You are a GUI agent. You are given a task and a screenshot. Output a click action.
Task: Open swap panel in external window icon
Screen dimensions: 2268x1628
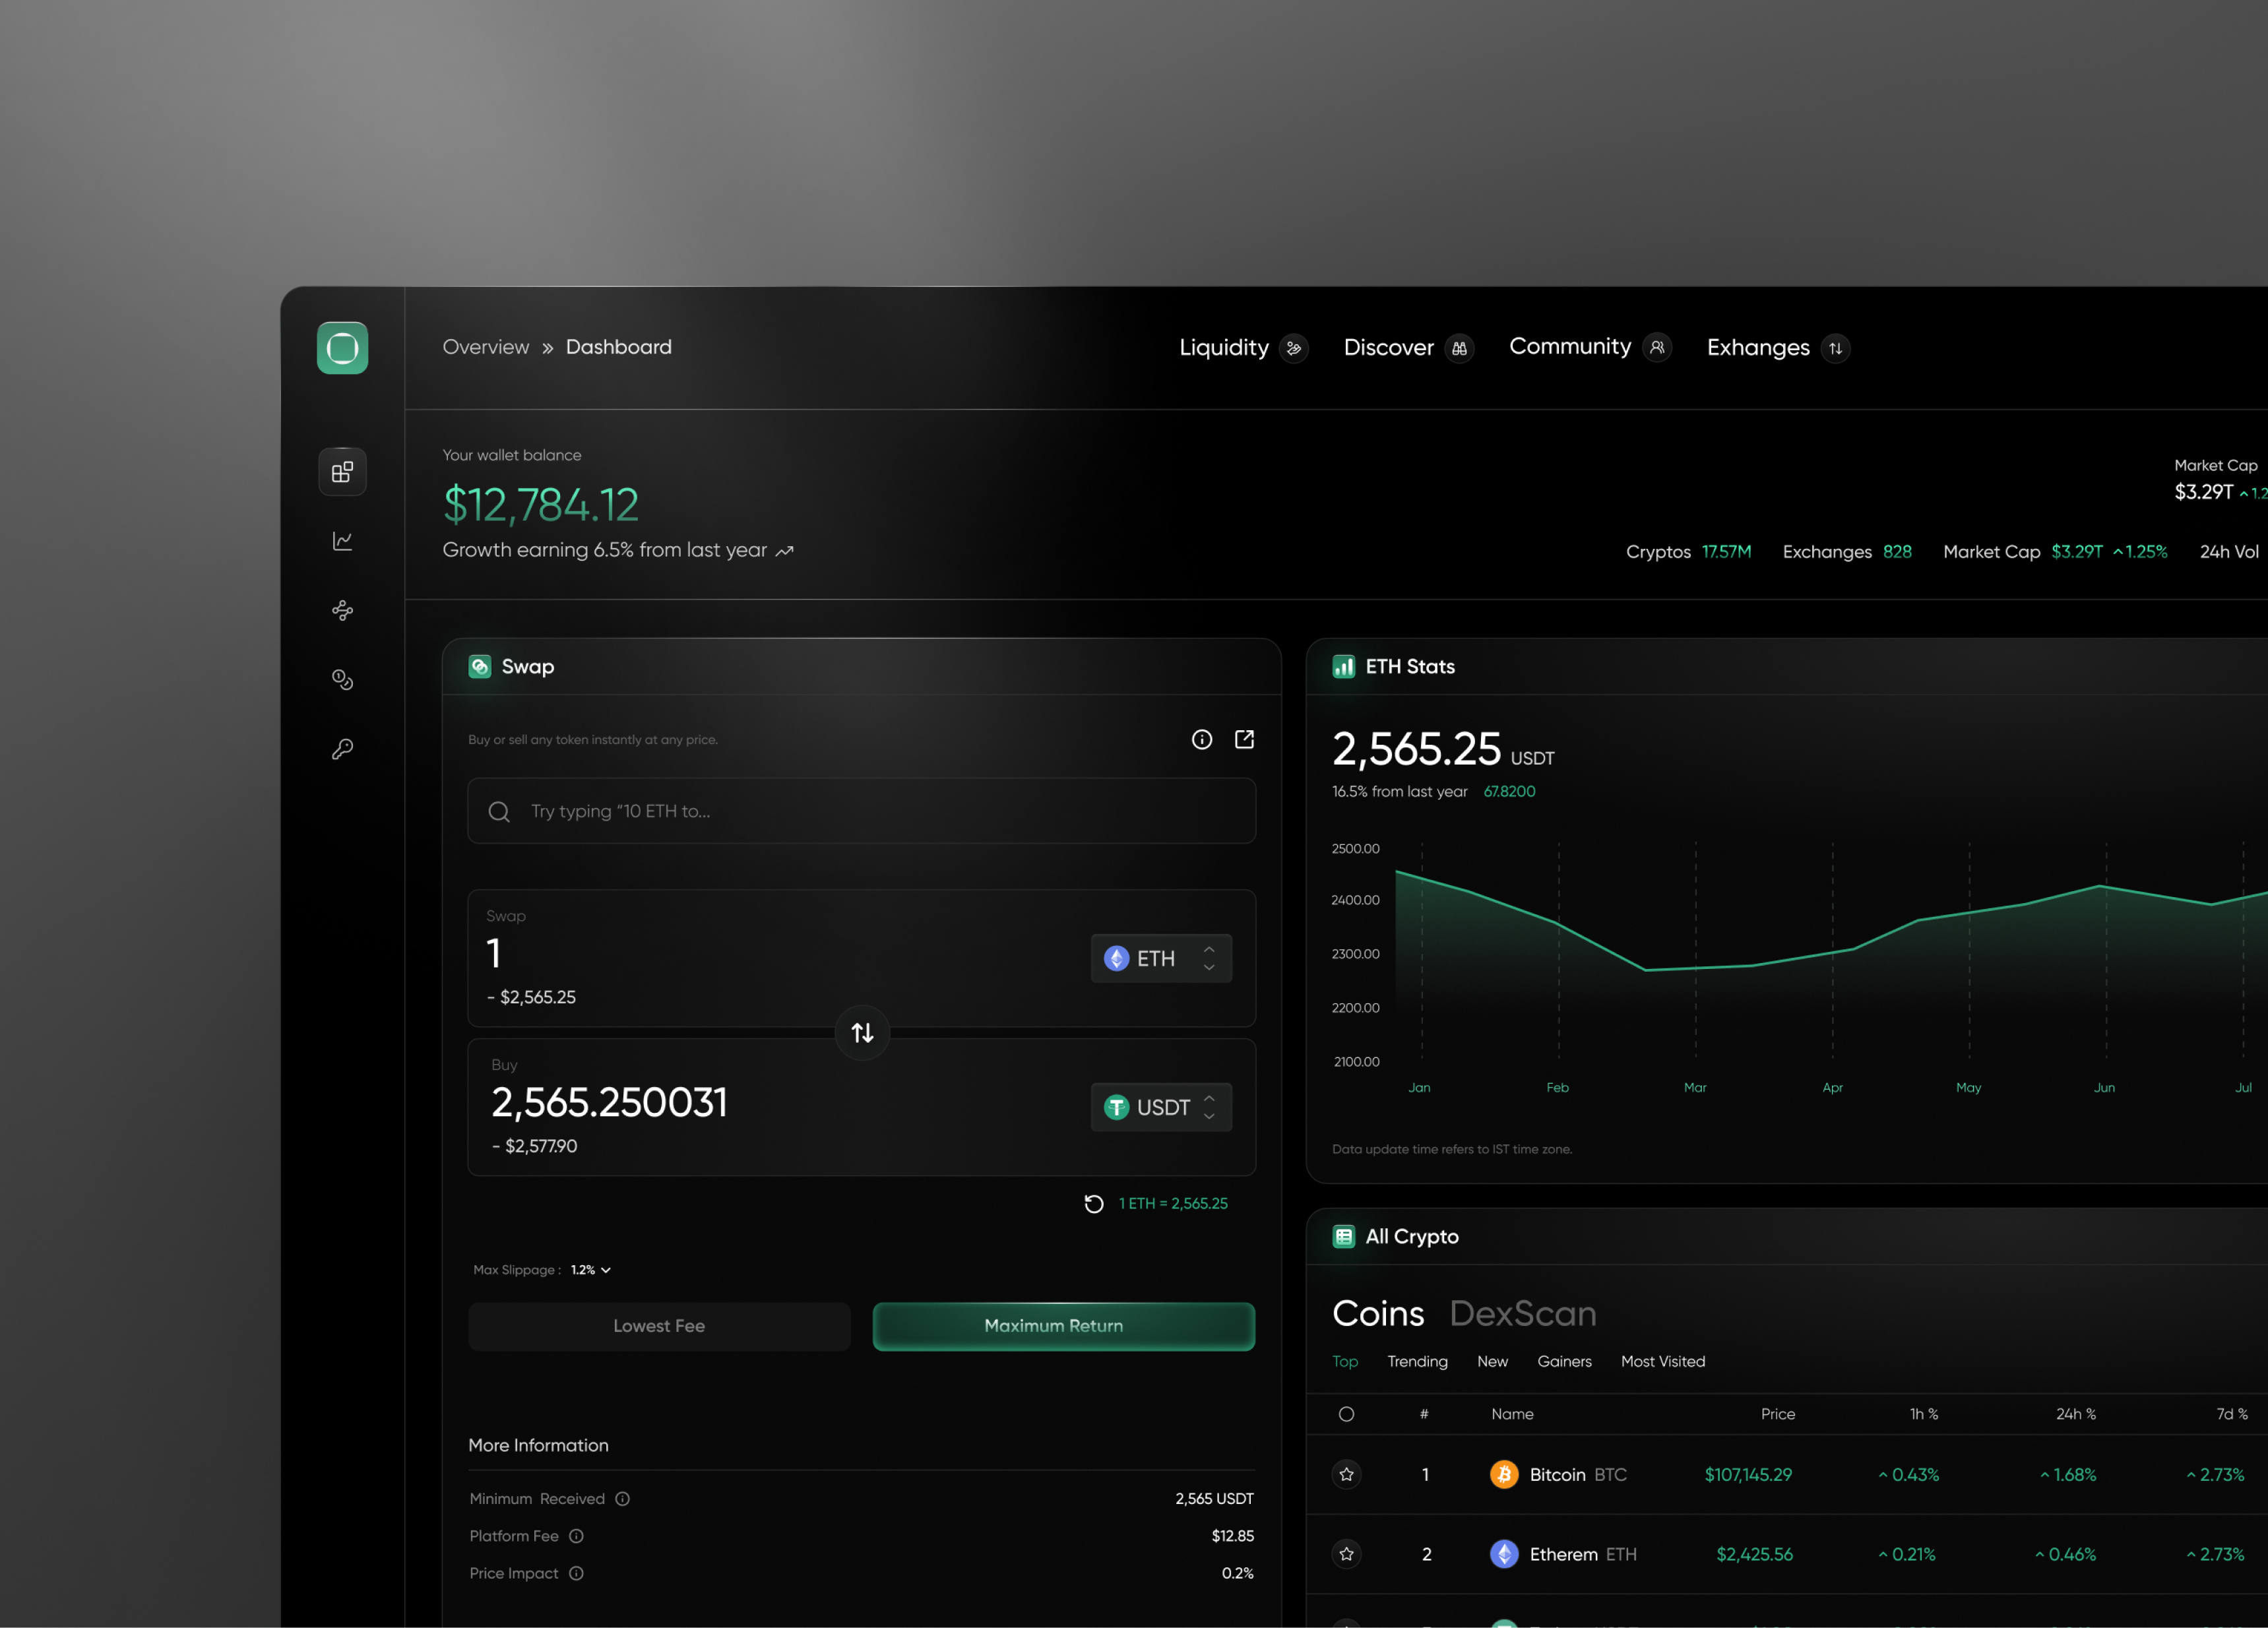(1244, 739)
